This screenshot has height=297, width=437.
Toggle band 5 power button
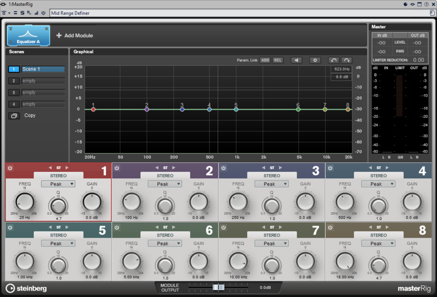coord(10,228)
